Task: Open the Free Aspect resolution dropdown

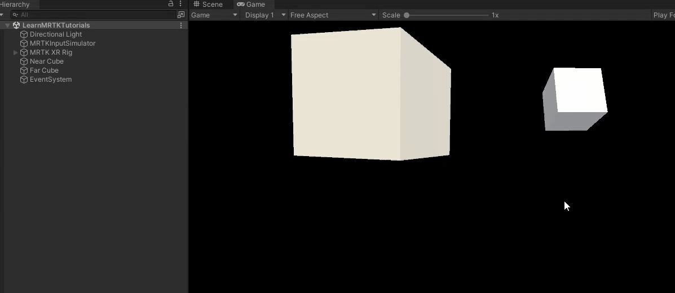Action: tap(333, 15)
